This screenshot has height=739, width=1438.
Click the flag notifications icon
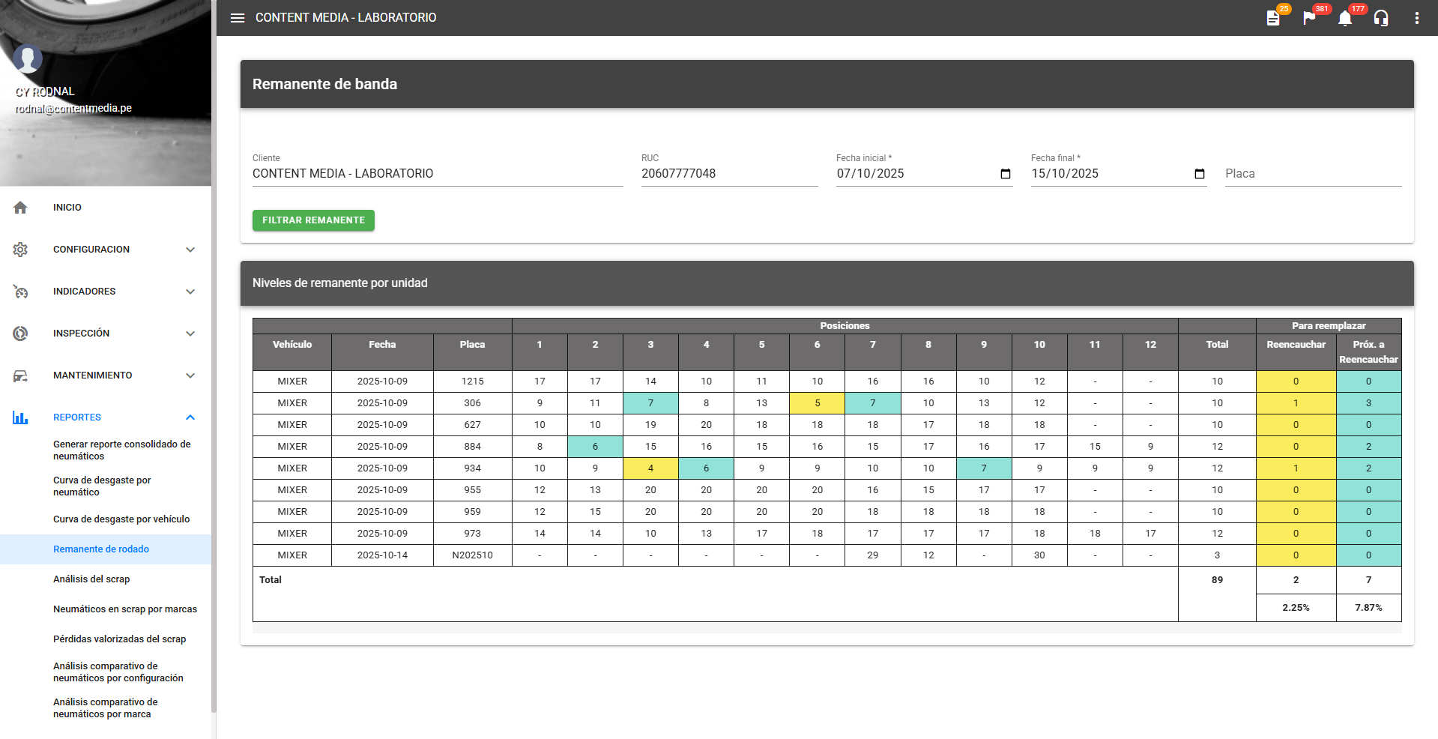point(1309,18)
